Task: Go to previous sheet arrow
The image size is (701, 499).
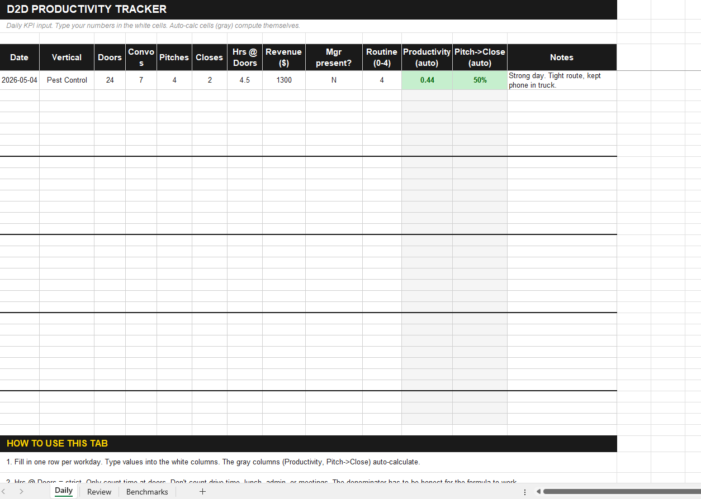Action: point(3,491)
